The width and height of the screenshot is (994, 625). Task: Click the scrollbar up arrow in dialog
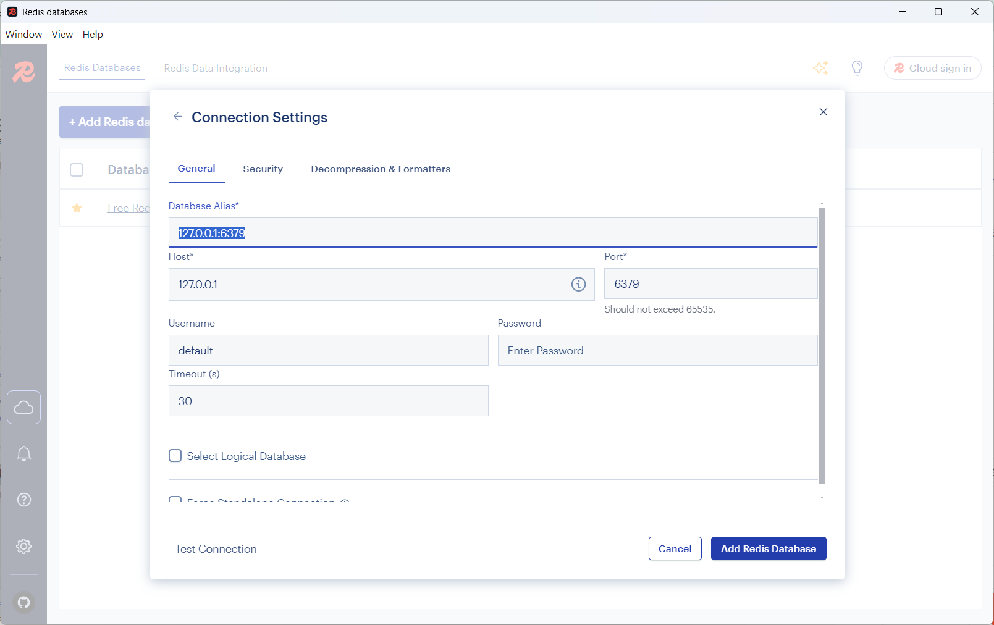click(822, 203)
